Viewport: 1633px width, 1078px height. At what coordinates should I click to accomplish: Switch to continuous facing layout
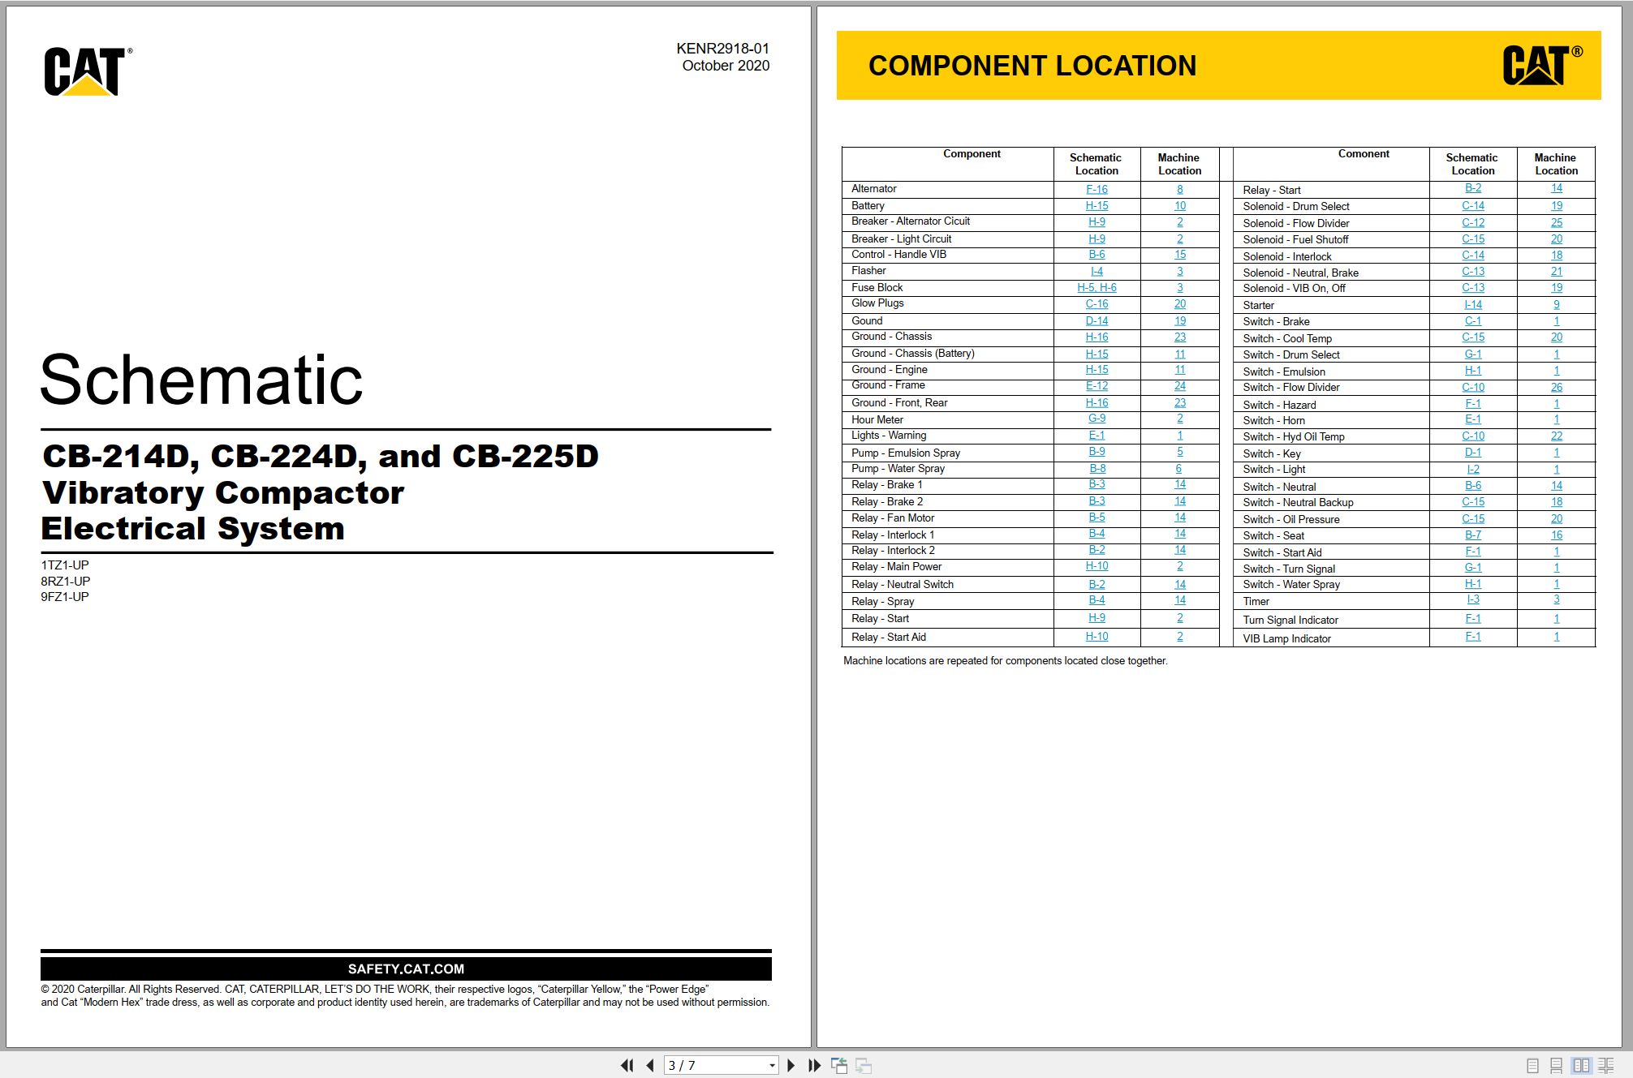[x=1605, y=1066]
